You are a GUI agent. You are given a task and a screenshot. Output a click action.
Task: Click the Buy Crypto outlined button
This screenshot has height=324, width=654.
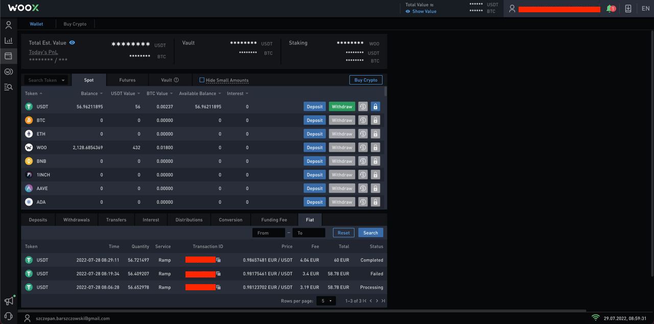tap(366, 80)
